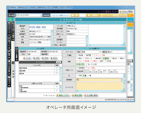Check the 優先★★★ folder 登録 checkbox

pyautogui.click(x=57, y=68)
